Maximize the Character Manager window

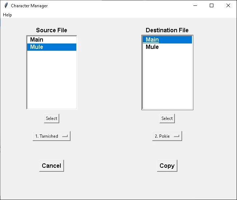pyautogui.click(x=212, y=5)
